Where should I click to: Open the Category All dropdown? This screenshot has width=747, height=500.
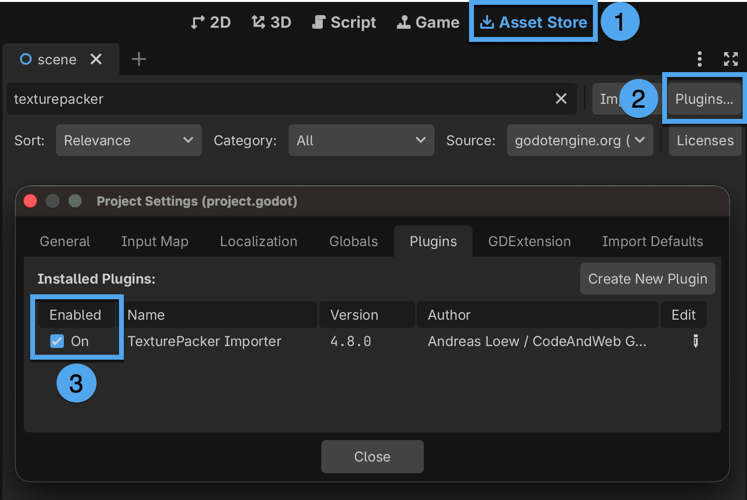pyautogui.click(x=361, y=140)
